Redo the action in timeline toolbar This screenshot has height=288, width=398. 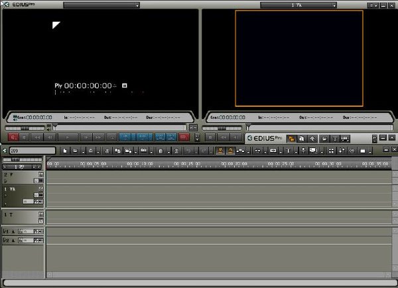point(204,151)
